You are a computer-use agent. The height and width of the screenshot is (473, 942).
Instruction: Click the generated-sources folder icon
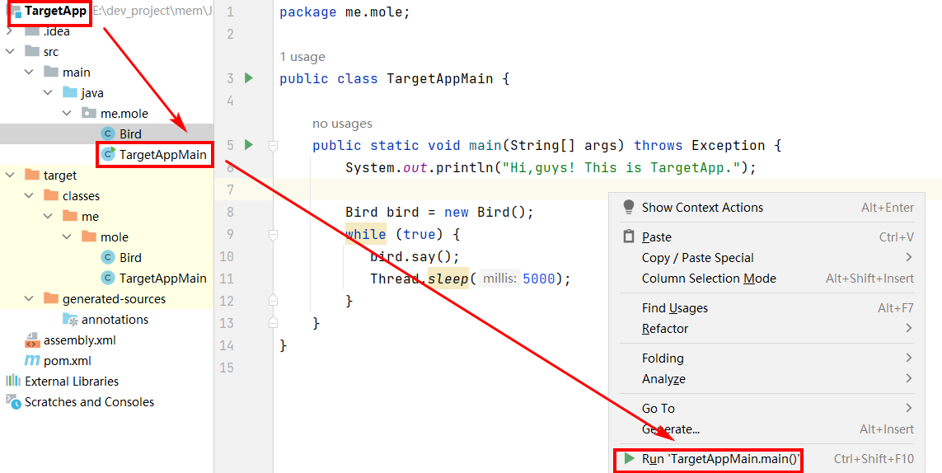coord(51,298)
